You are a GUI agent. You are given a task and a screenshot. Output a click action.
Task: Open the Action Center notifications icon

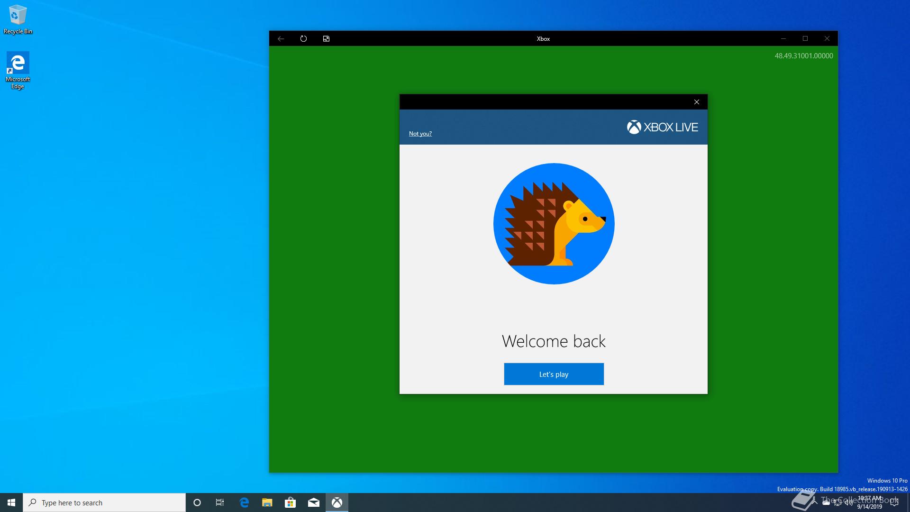tap(894, 503)
